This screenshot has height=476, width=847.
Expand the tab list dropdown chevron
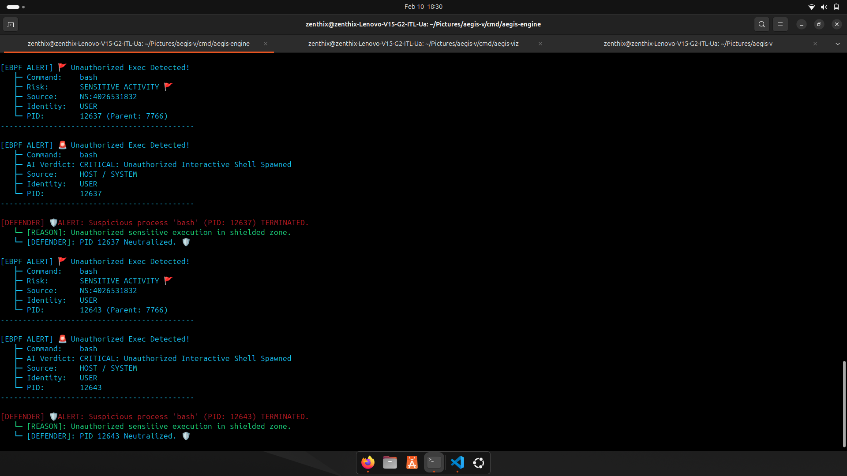(x=837, y=44)
